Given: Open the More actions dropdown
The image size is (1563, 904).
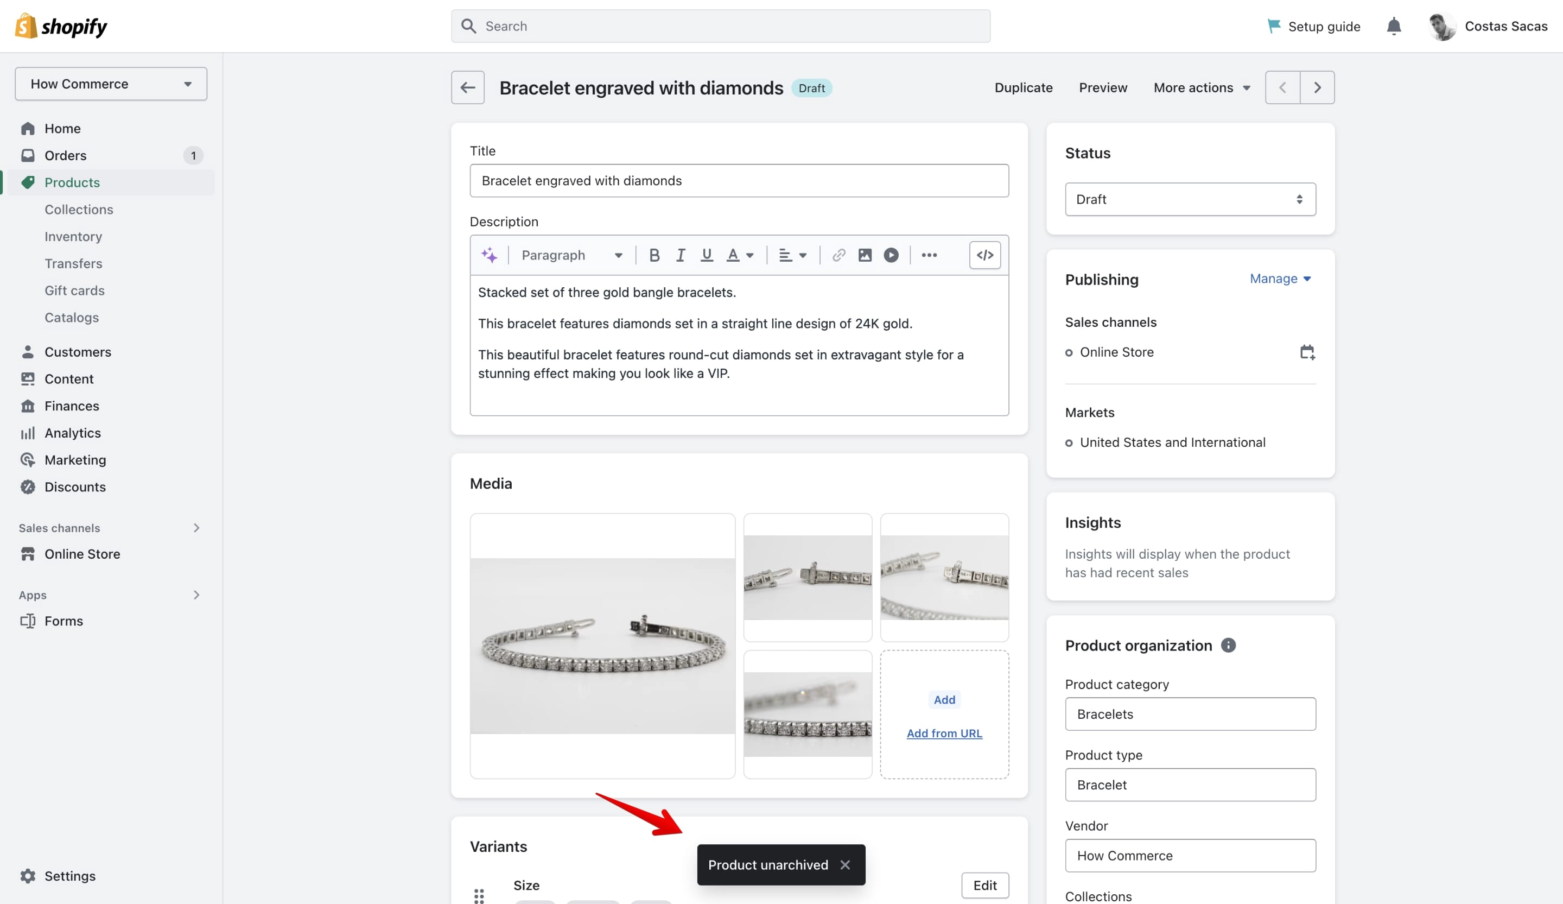Looking at the screenshot, I should coord(1202,87).
